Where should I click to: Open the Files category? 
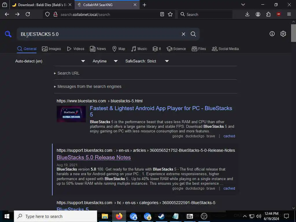coord(199,49)
